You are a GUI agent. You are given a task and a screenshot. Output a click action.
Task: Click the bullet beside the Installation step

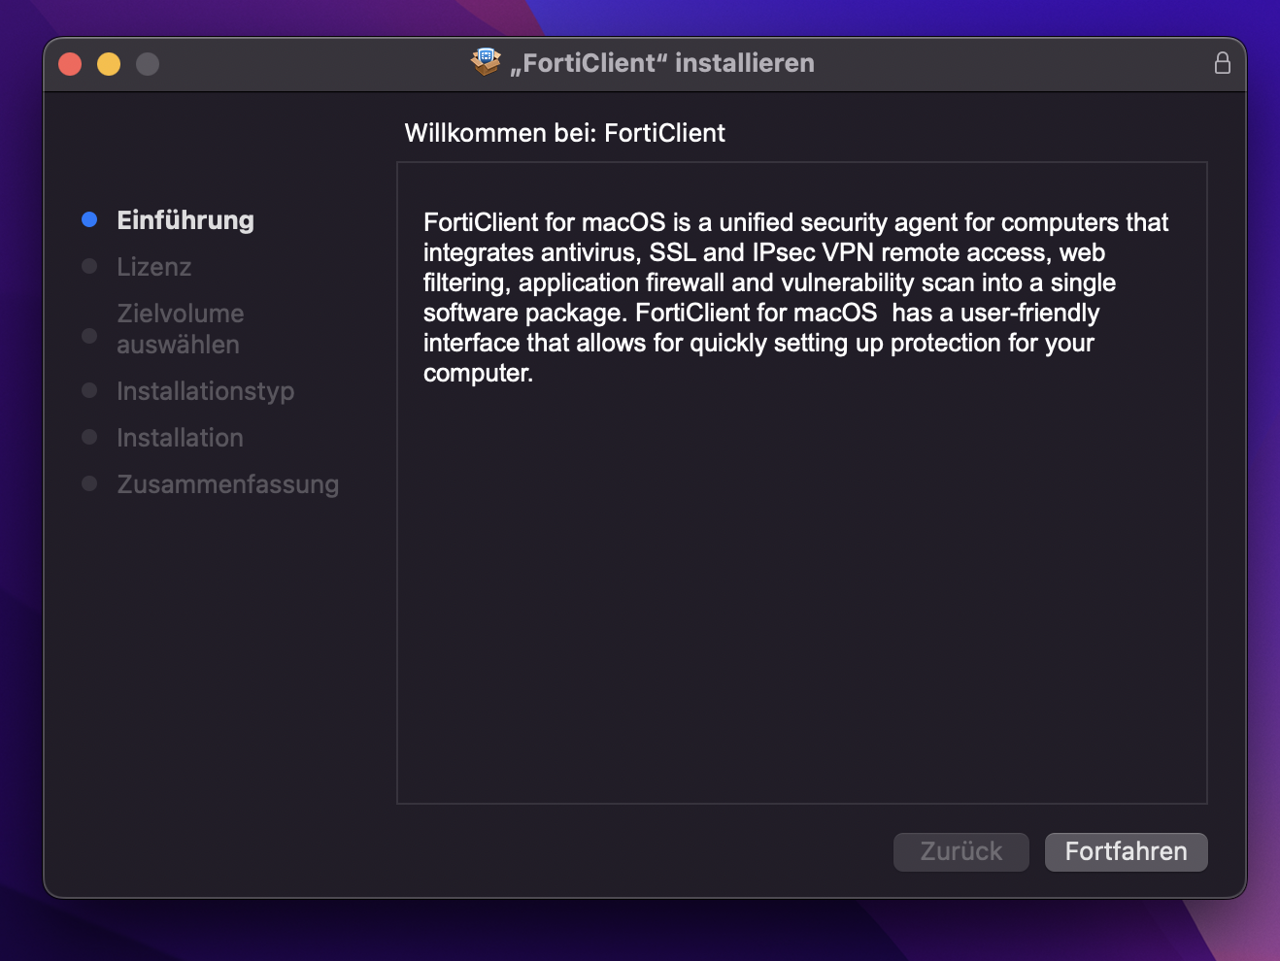click(89, 438)
